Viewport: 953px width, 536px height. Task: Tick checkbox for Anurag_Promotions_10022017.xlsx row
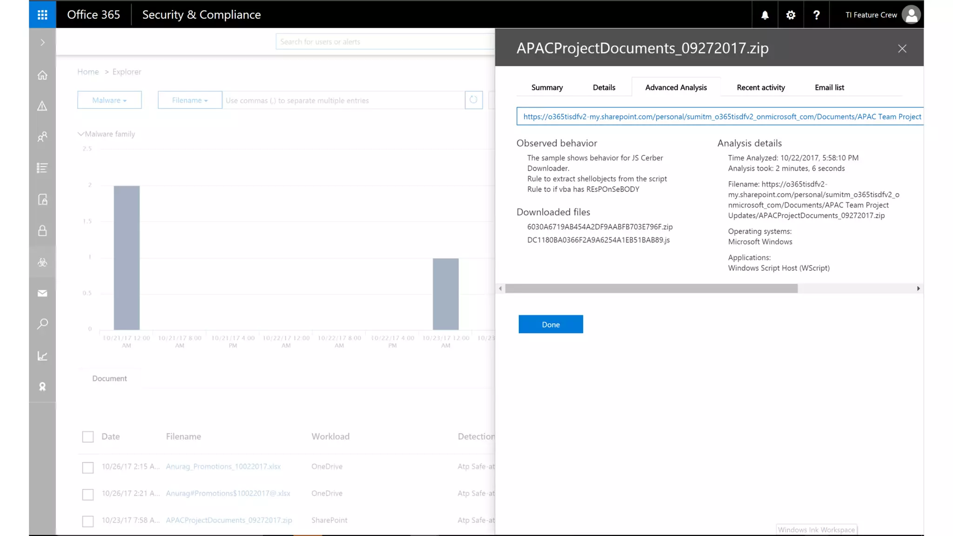(88, 467)
